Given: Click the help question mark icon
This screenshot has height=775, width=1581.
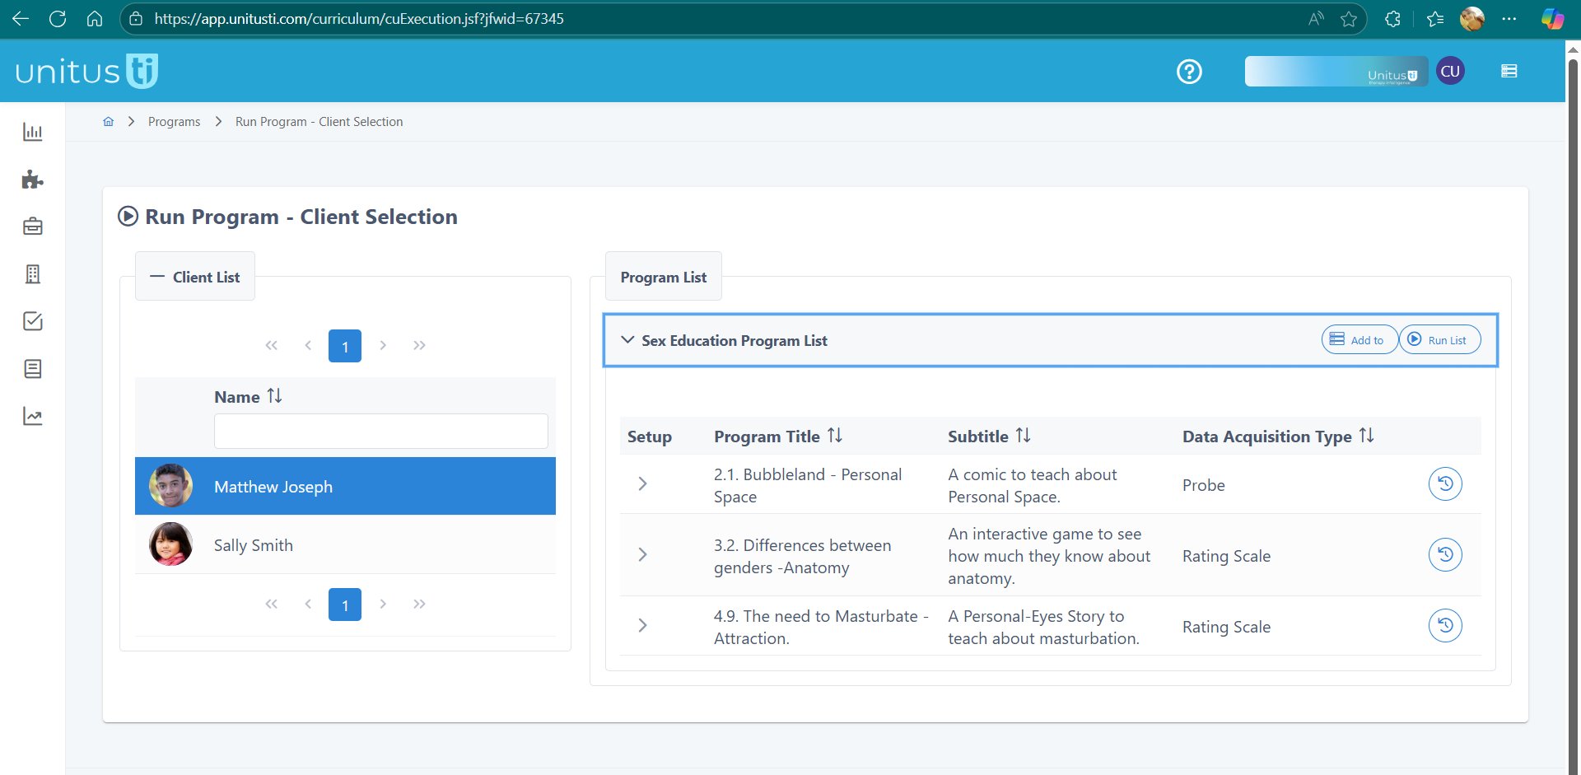Looking at the screenshot, I should 1189,72.
